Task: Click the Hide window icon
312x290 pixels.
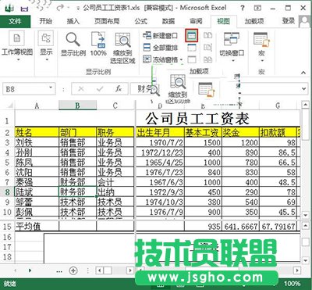Action: point(192,48)
